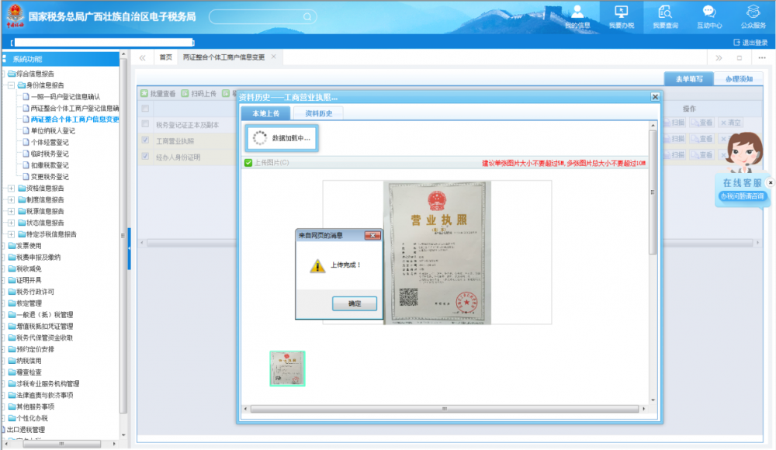Image resolution: width=776 pixels, height=450 pixels.
Task: Toggle checkbox for 工商营业执照 row
Action: 145,140
